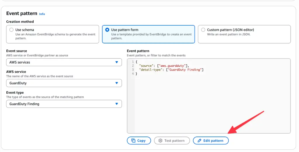
Task: Choose the Custom pattern (JSON editor) radio option
Action: pyautogui.click(x=203, y=30)
